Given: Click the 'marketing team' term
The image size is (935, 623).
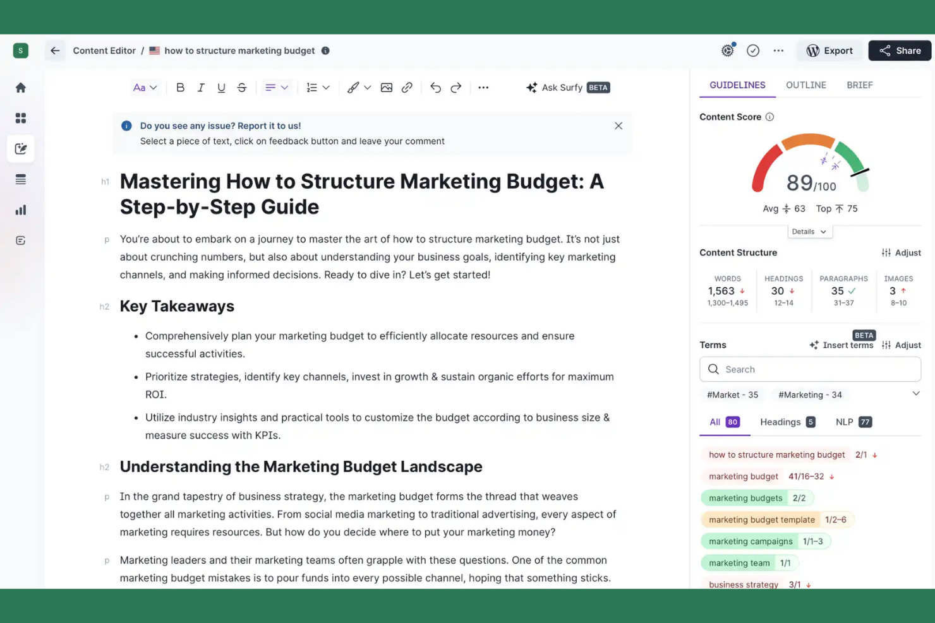Looking at the screenshot, I should click(749, 563).
